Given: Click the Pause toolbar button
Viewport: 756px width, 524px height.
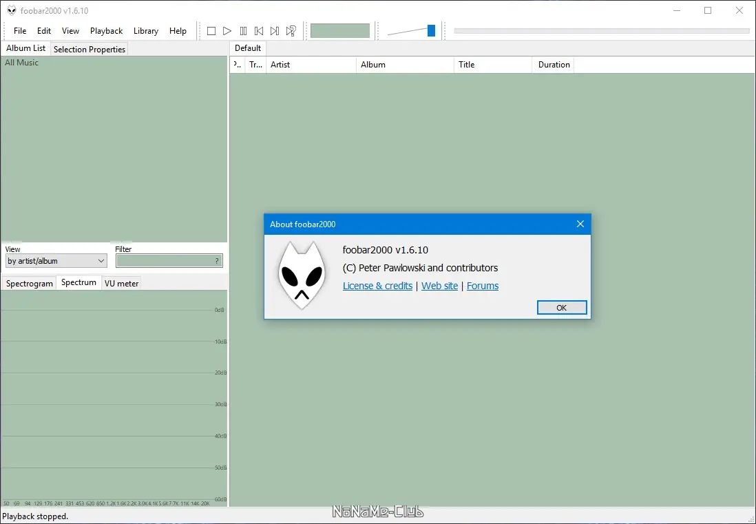Looking at the screenshot, I should (x=243, y=31).
